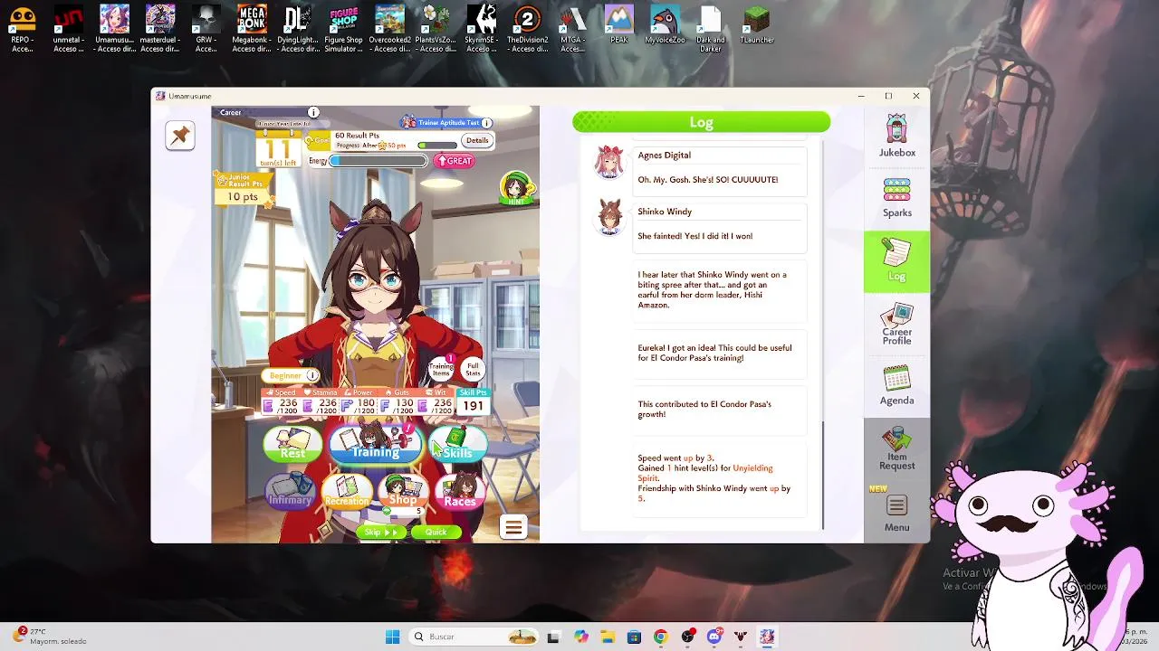Click the Speed stat value
Image resolution: width=1159 pixels, height=651 pixels.
289,406
